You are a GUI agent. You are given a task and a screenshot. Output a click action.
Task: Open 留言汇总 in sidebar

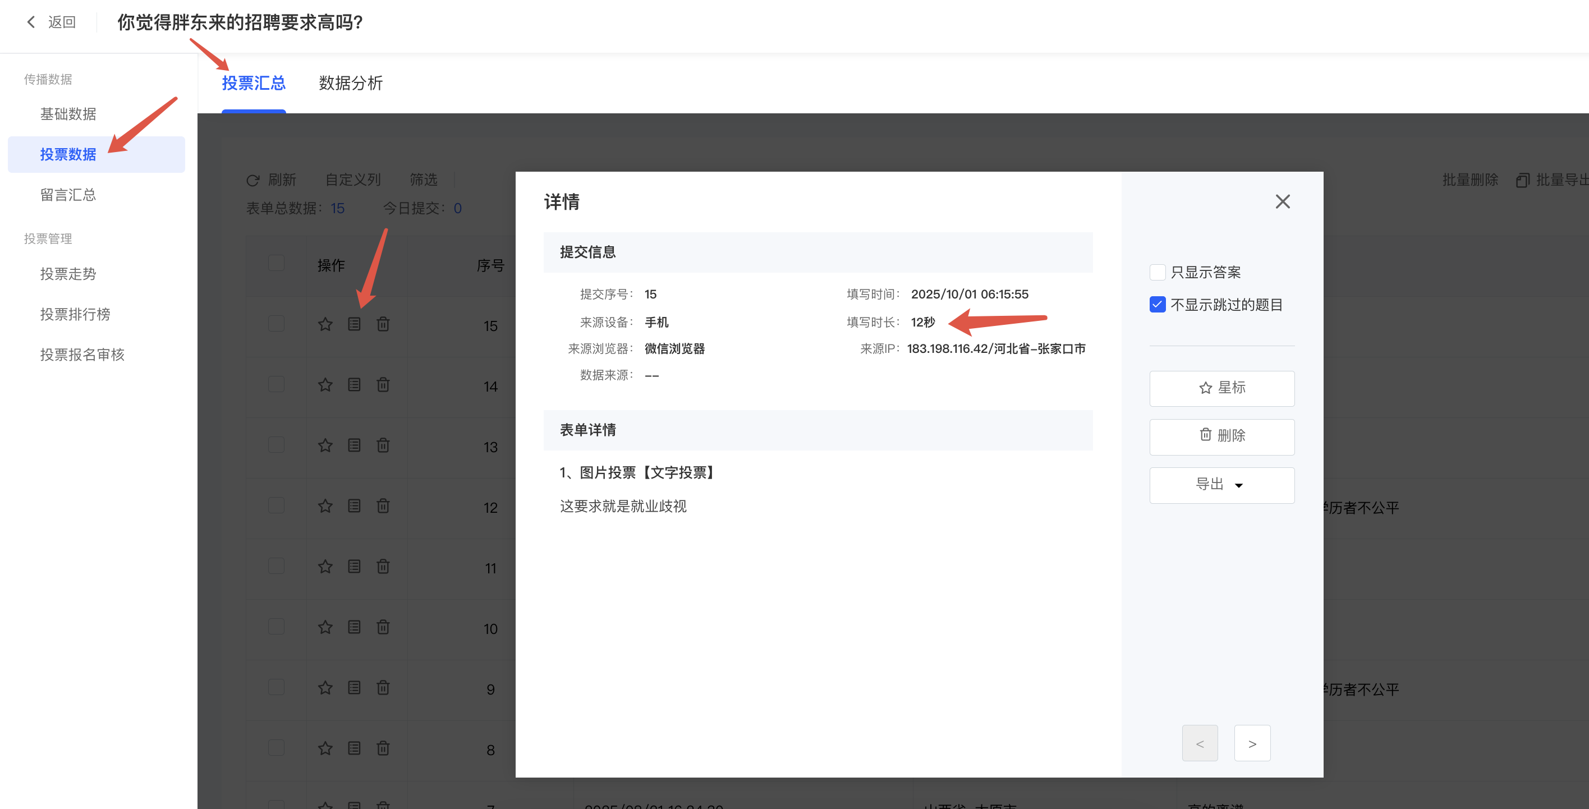click(x=68, y=195)
